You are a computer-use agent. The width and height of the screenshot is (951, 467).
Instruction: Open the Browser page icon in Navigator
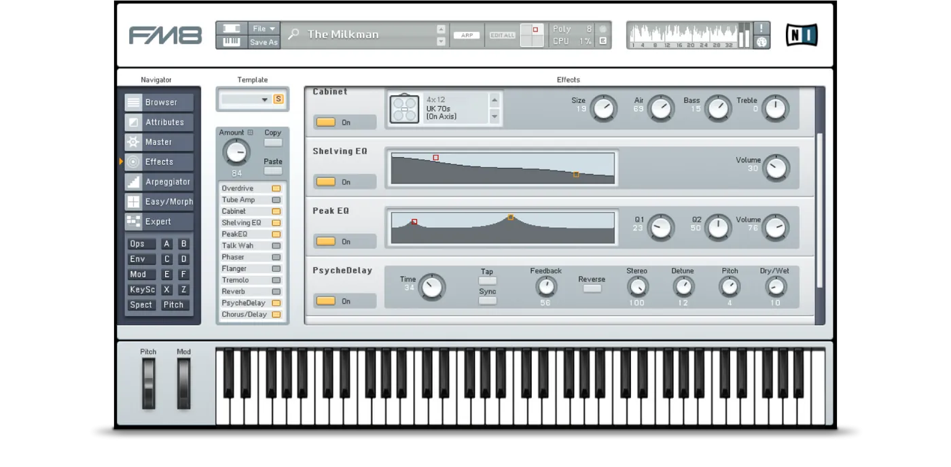(x=133, y=103)
